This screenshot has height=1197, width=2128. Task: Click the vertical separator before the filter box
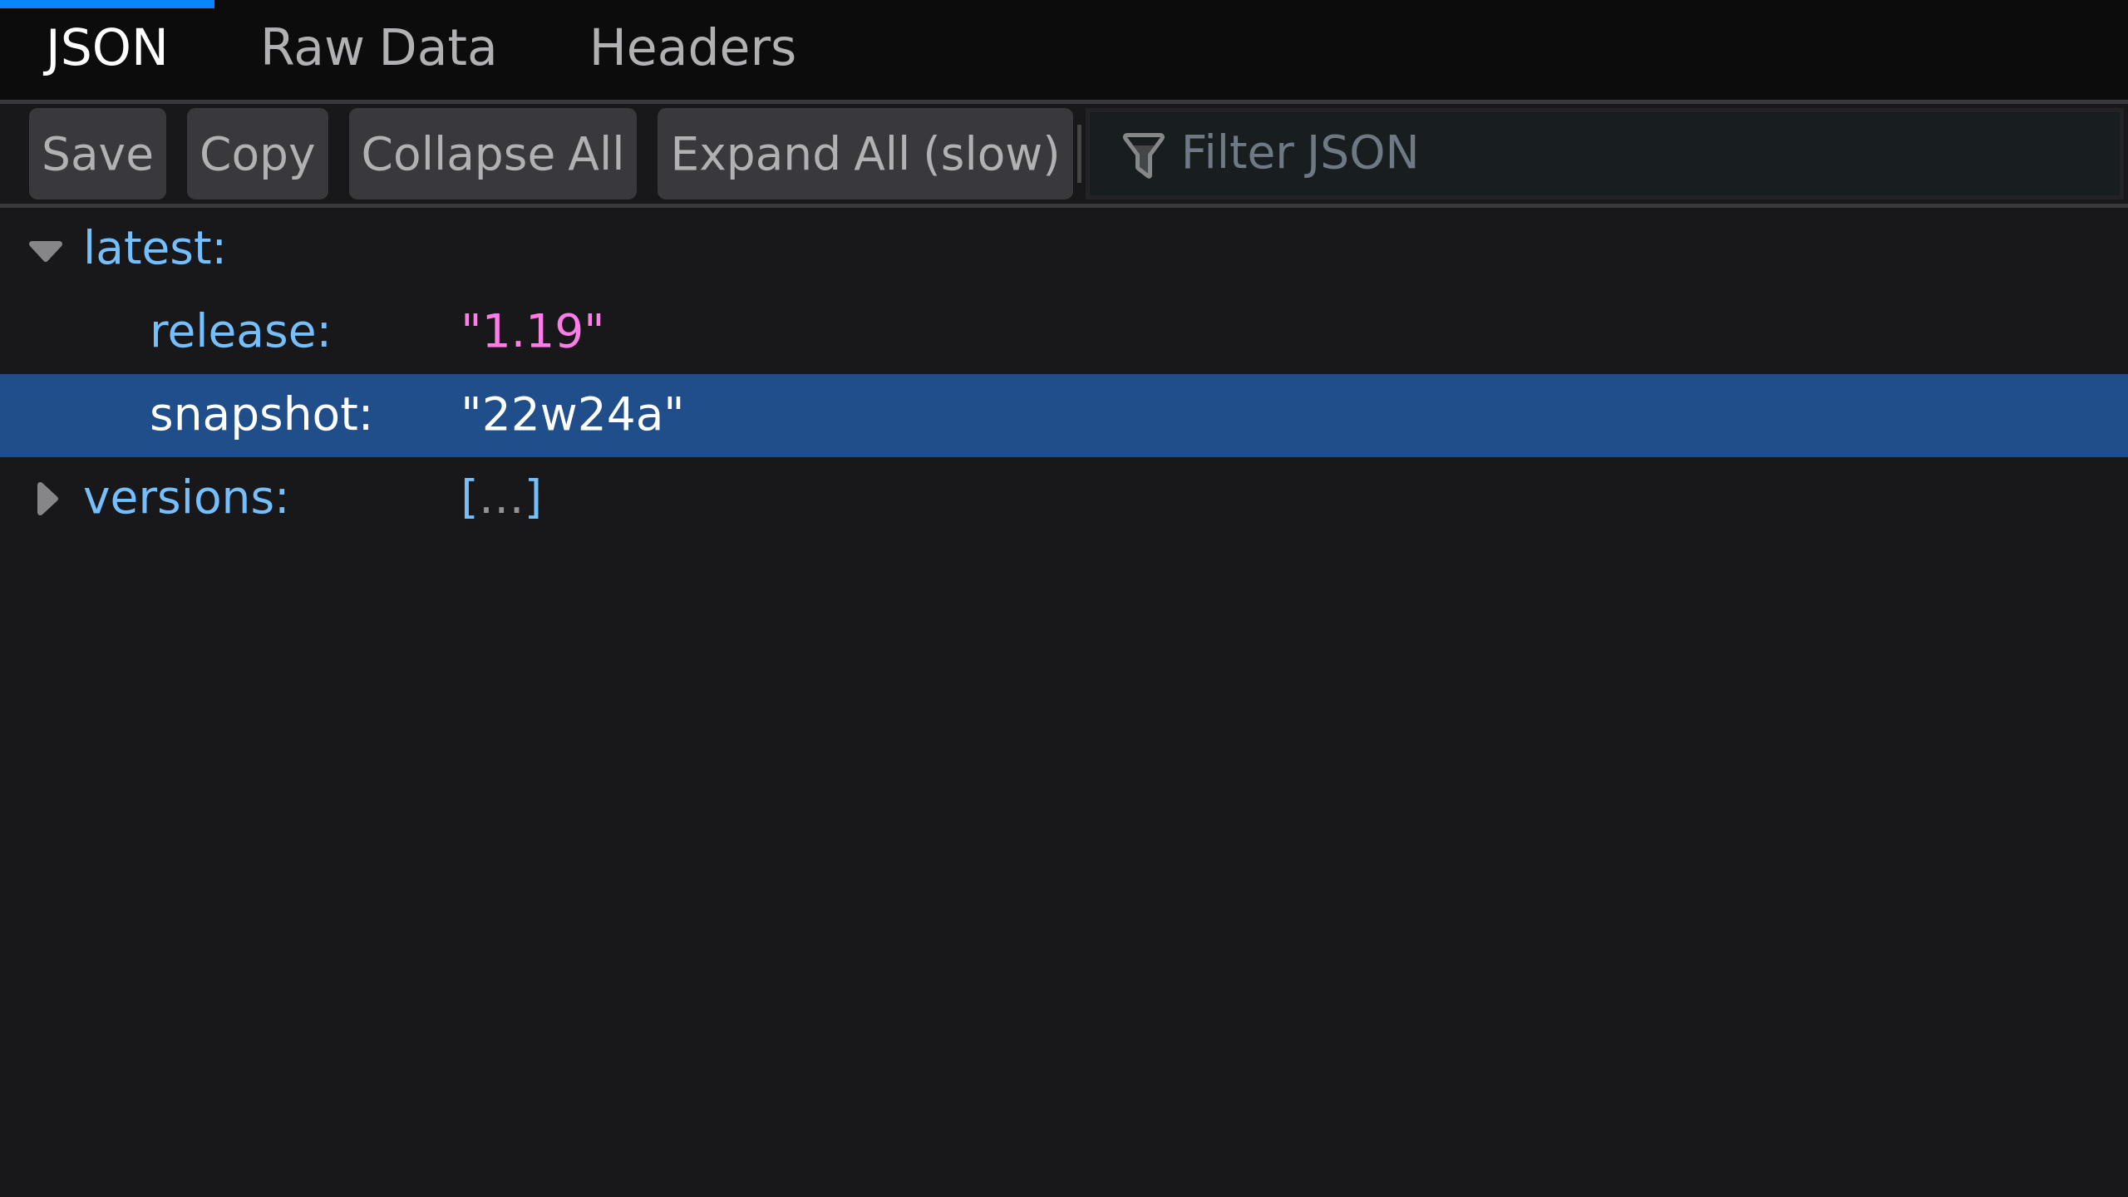(x=1079, y=155)
